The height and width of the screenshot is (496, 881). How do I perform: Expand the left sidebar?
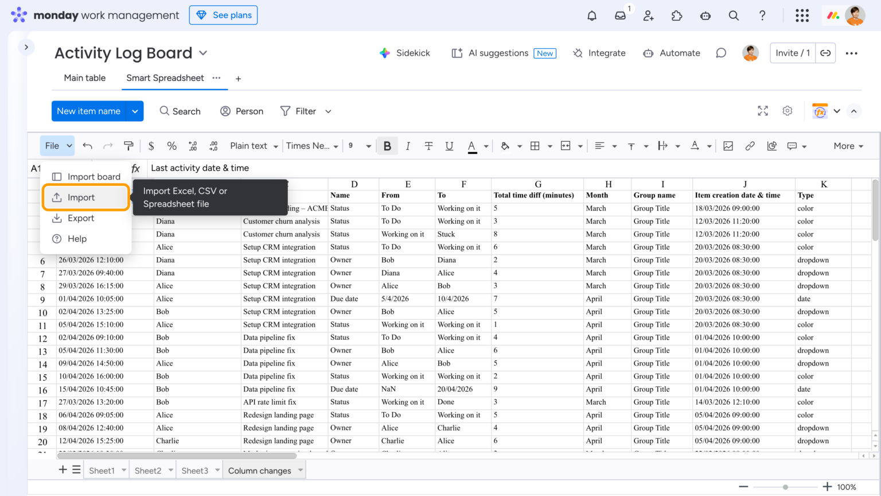pos(26,47)
